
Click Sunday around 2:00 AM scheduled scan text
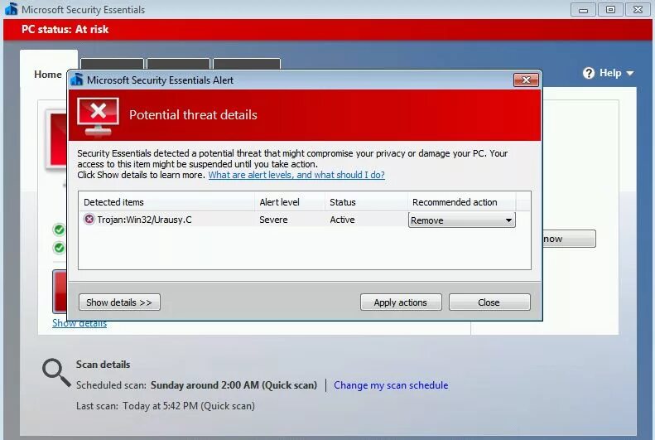click(234, 384)
